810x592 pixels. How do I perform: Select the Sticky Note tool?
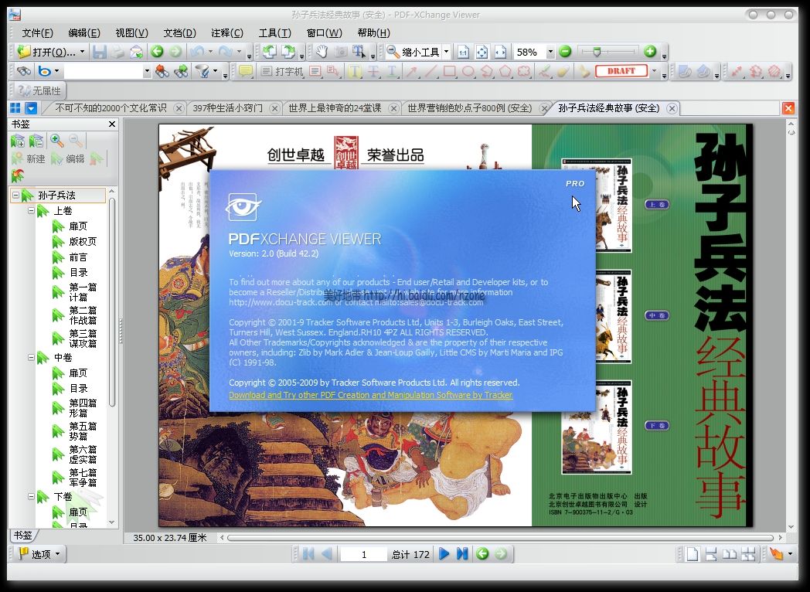point(245,71)
